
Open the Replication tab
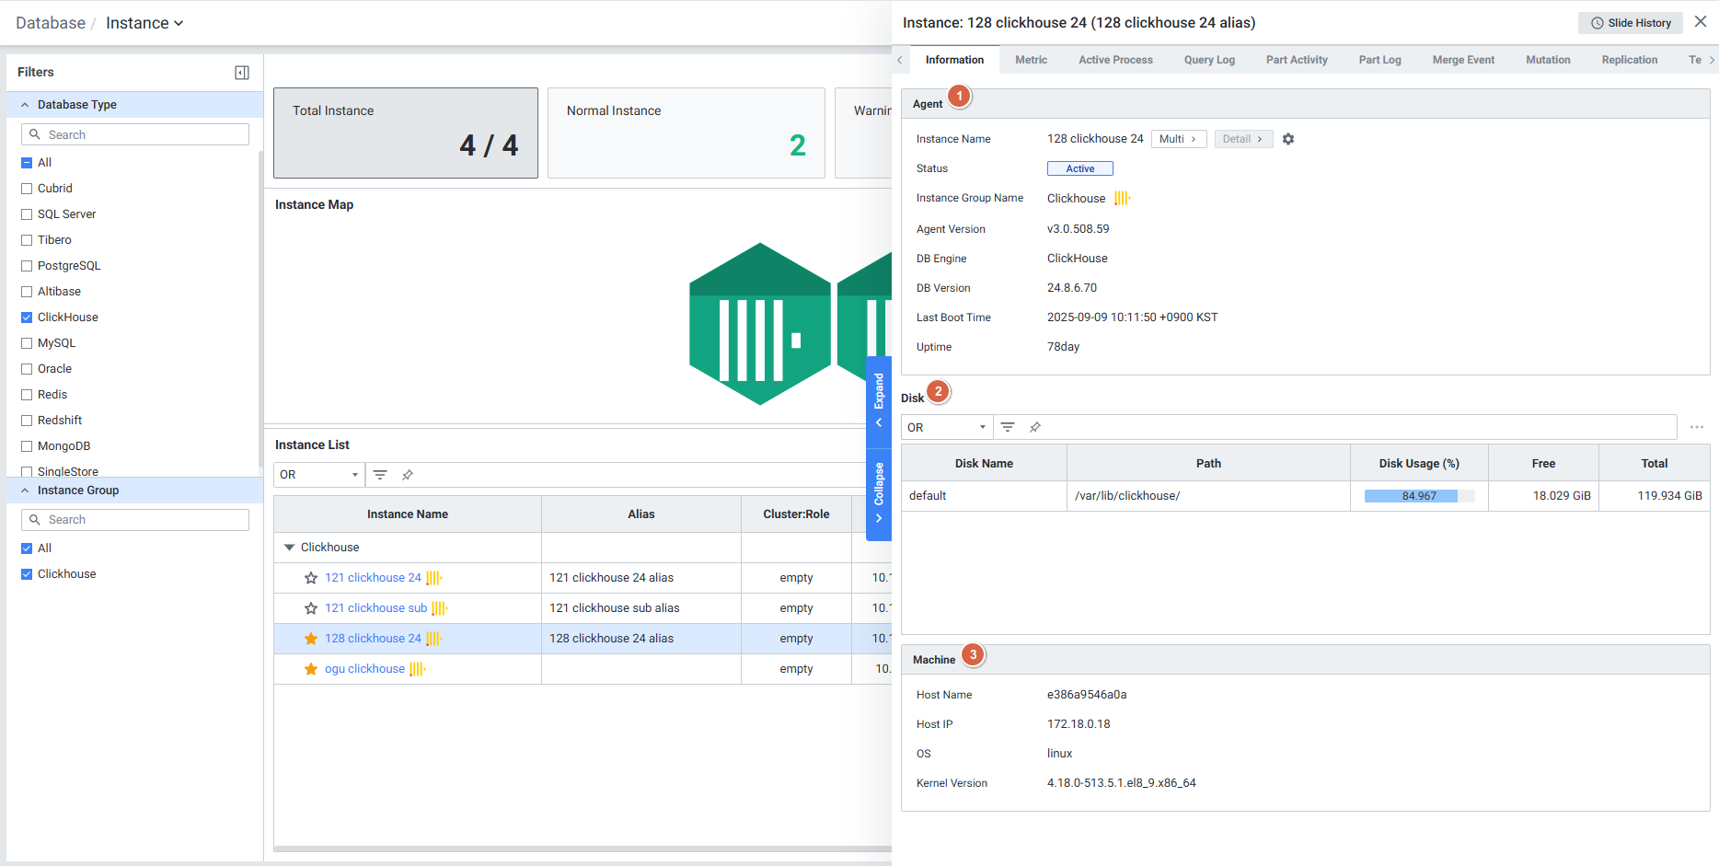click(1629, 60)
